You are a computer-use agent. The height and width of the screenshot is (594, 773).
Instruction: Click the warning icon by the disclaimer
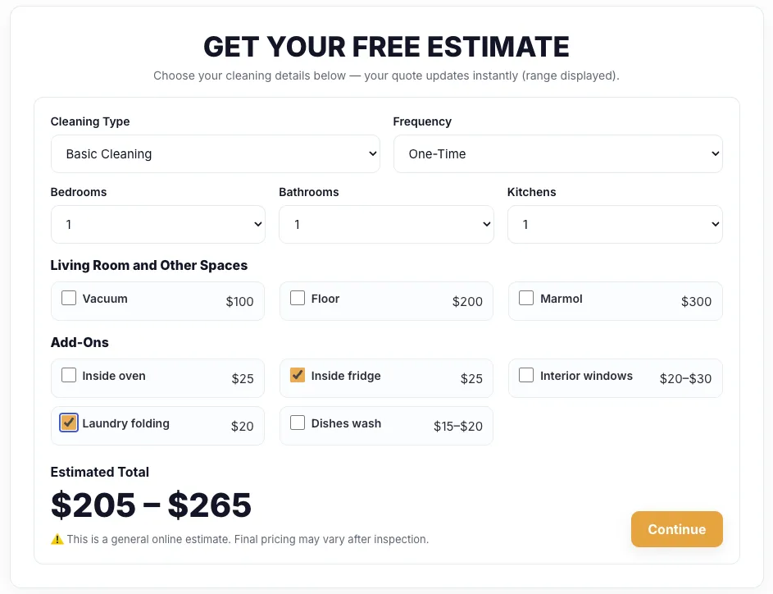point(57,540)
